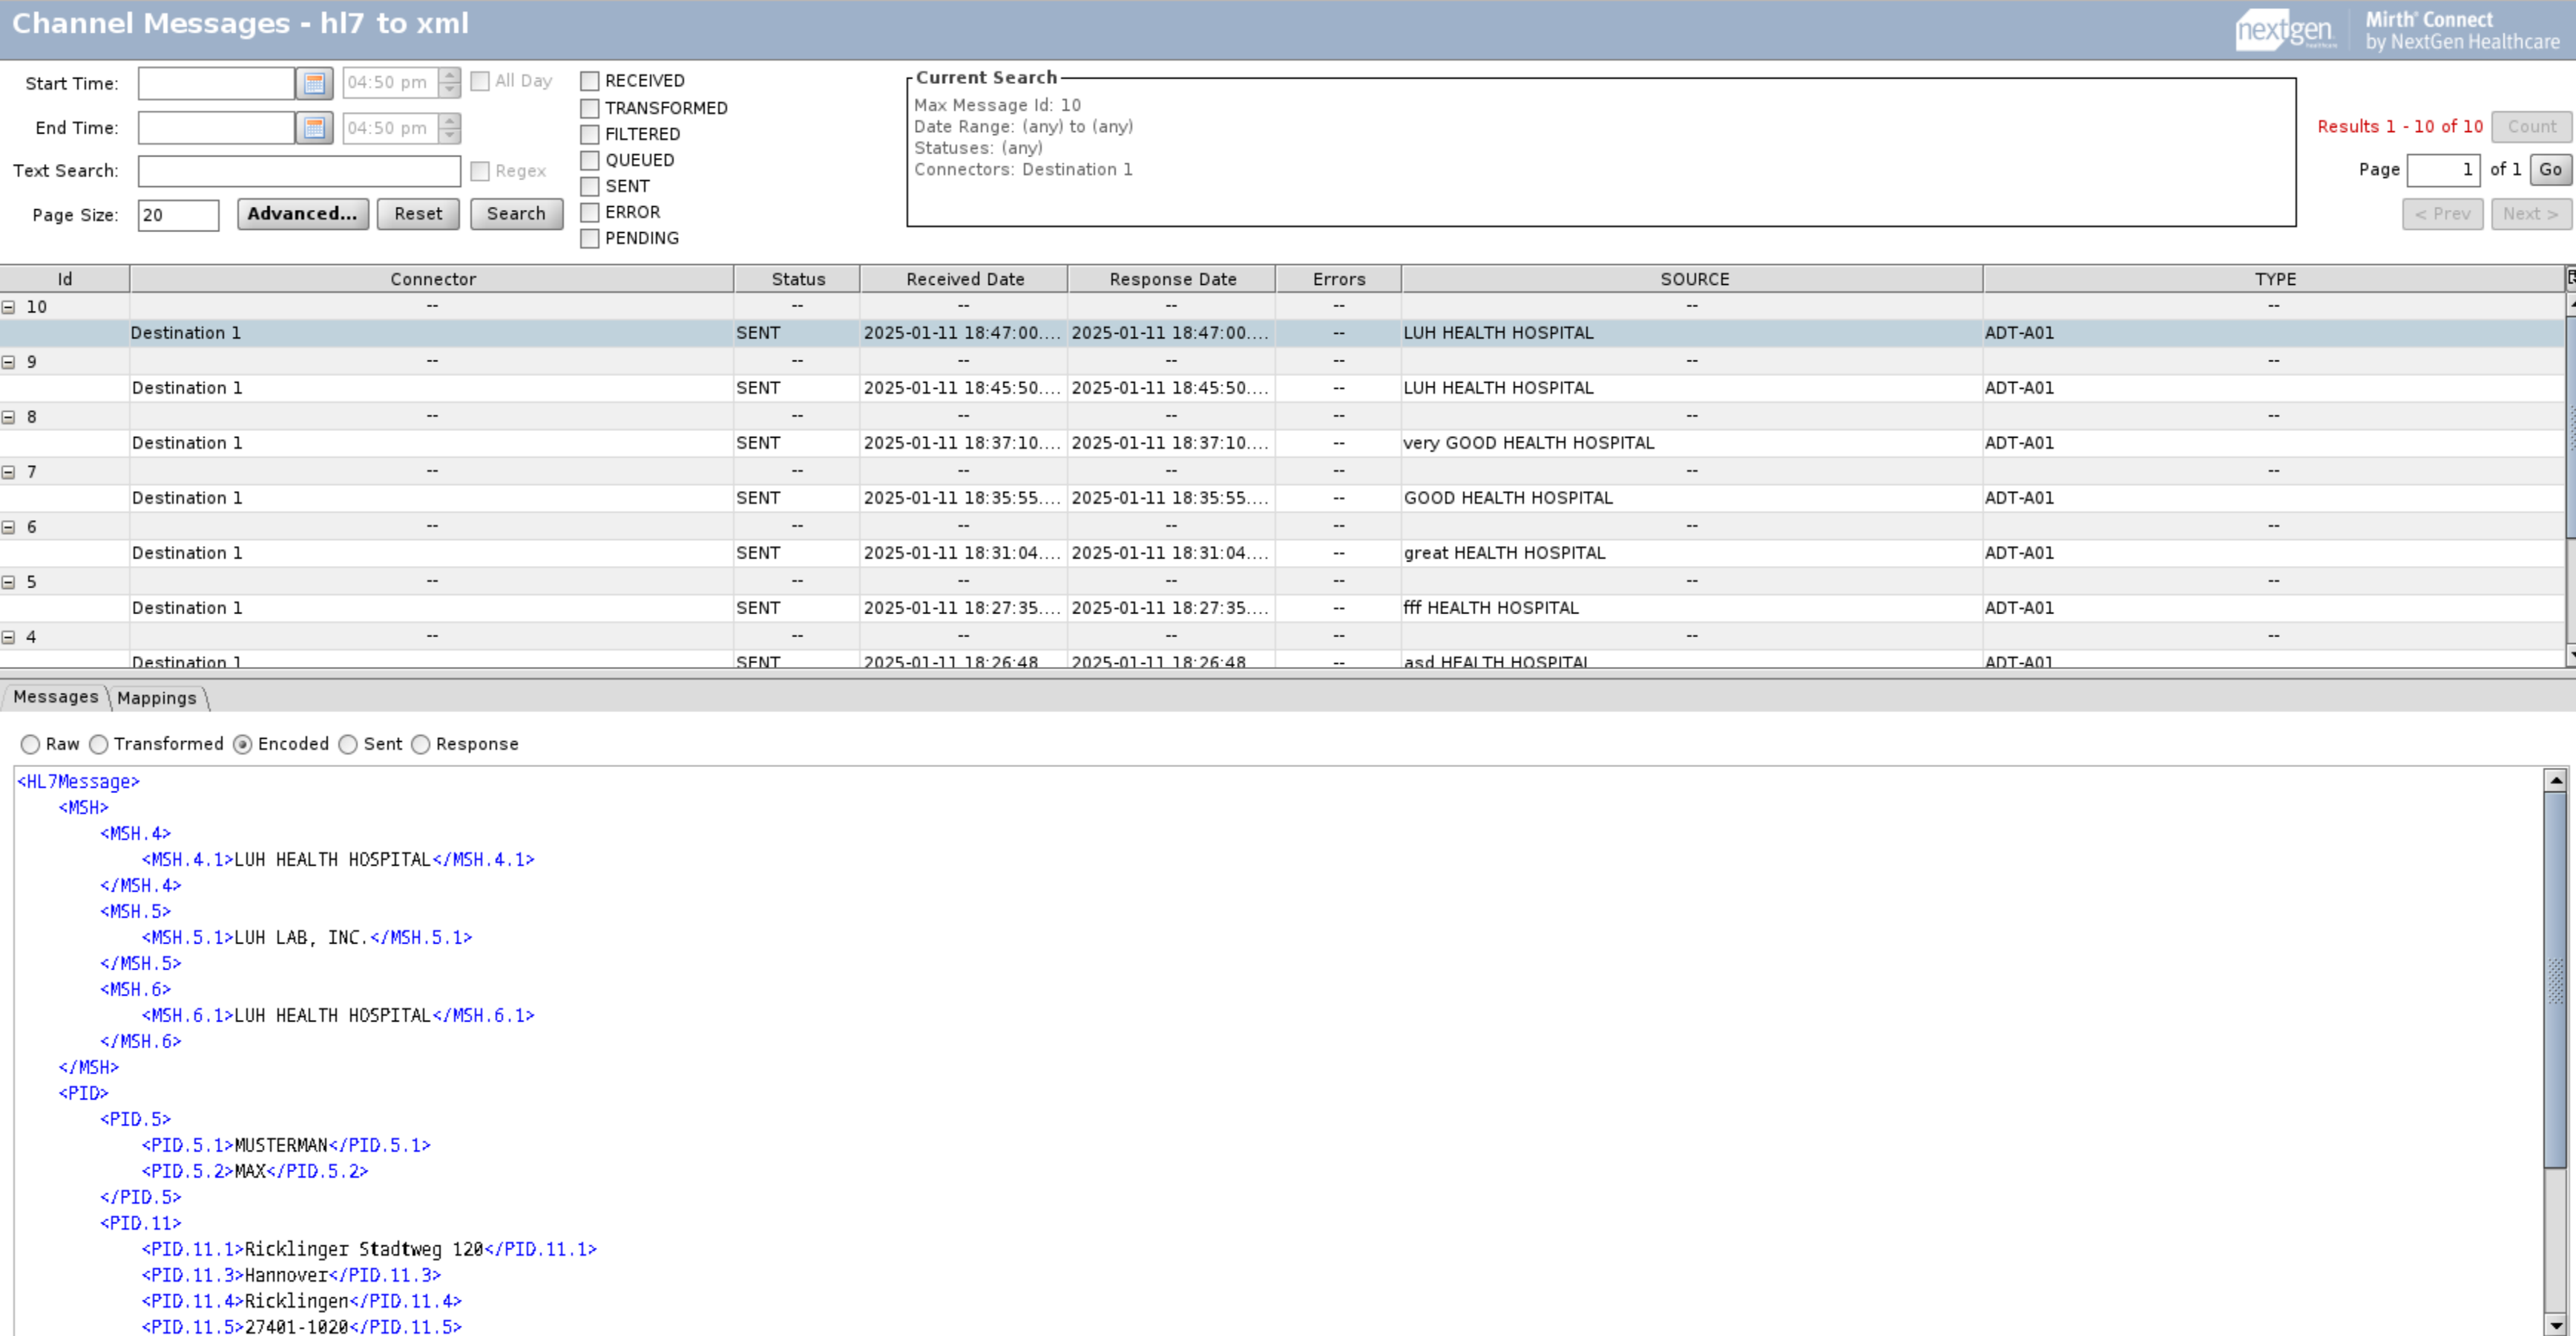Open the End Time calendar picker

(x=314, y=128)
